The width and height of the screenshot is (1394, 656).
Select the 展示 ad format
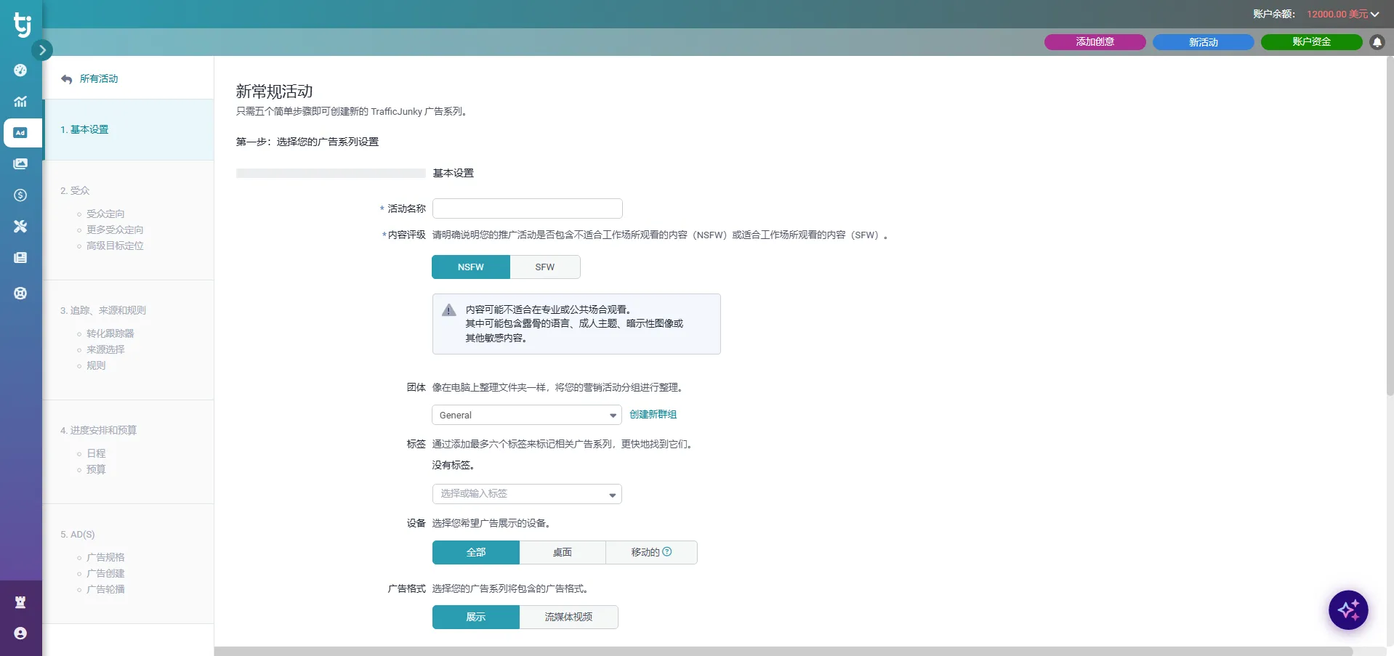tap(476, 617)
